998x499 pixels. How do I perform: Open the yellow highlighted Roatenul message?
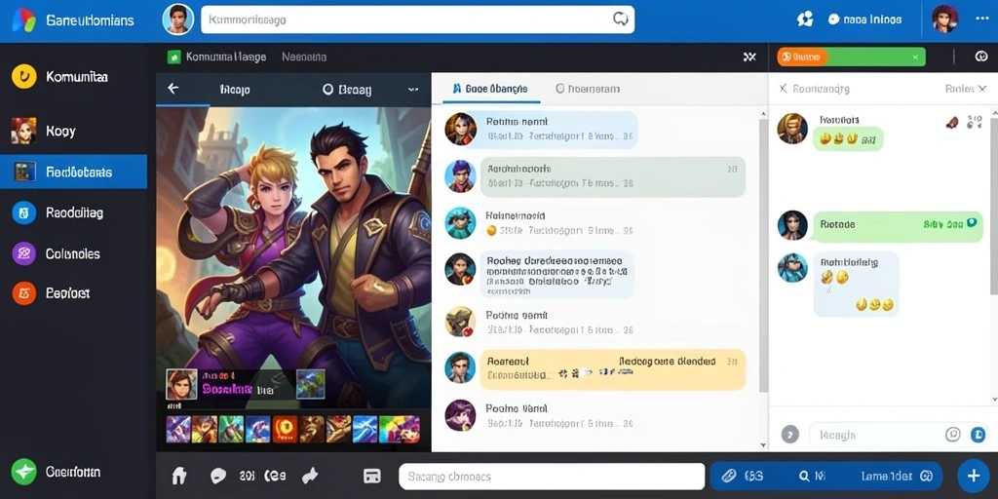(612, 369)
